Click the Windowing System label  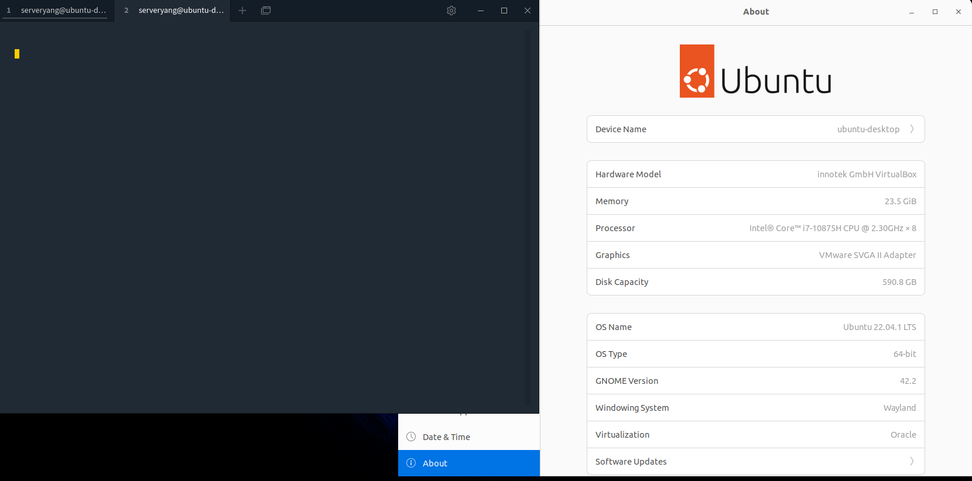pyautogui.click(x=632, y=408)
